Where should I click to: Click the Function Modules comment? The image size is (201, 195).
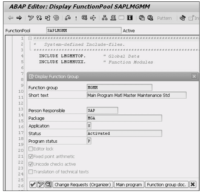[131, 62]
